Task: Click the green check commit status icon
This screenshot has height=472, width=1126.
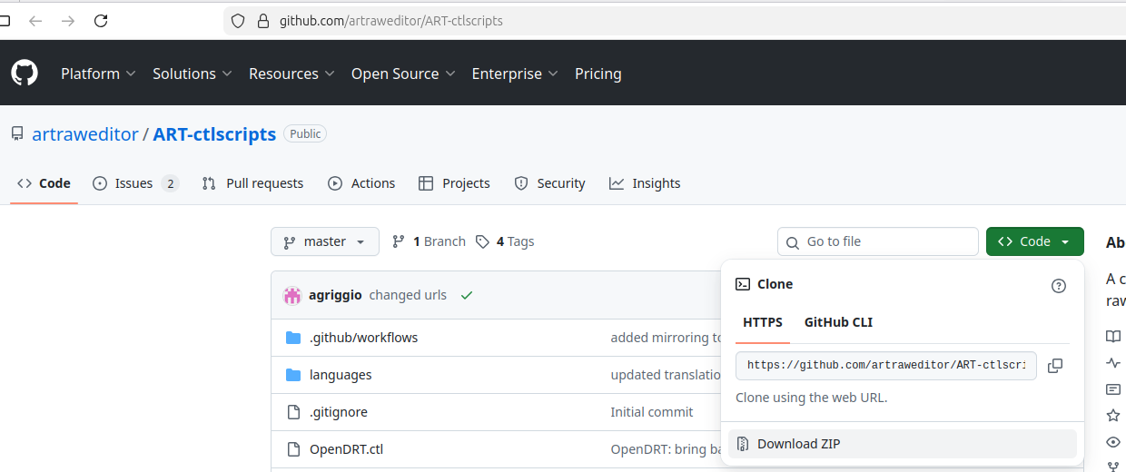Action: tap(467, 295)
